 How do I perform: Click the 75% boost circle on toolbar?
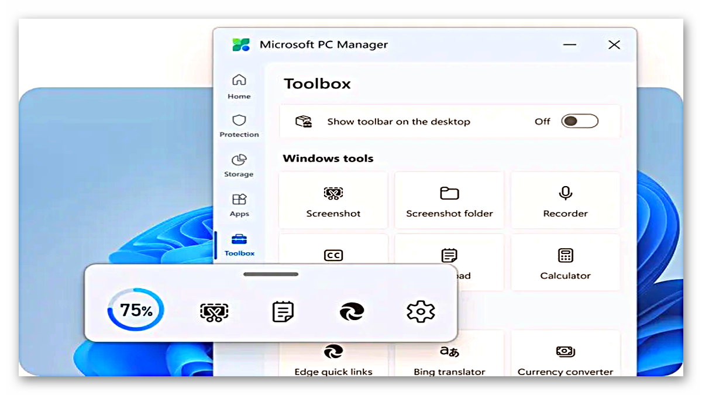point(136,310)
